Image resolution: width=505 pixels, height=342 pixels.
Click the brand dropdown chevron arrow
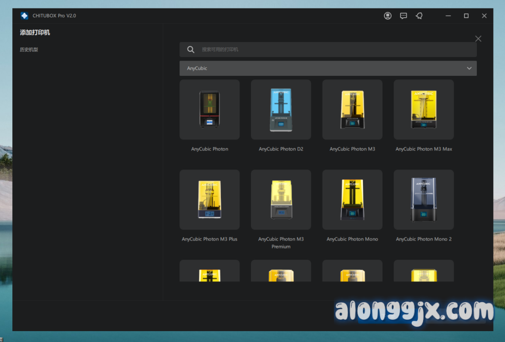coord(469,68)
